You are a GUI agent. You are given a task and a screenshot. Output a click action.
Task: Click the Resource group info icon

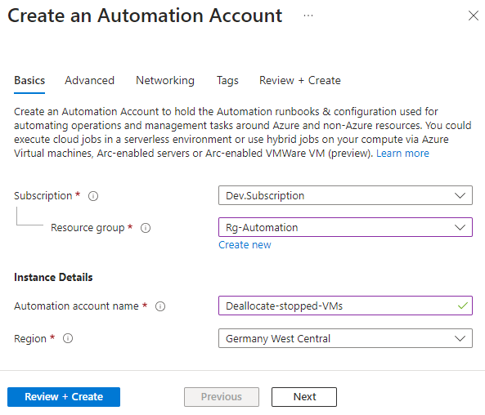[146, 228]
